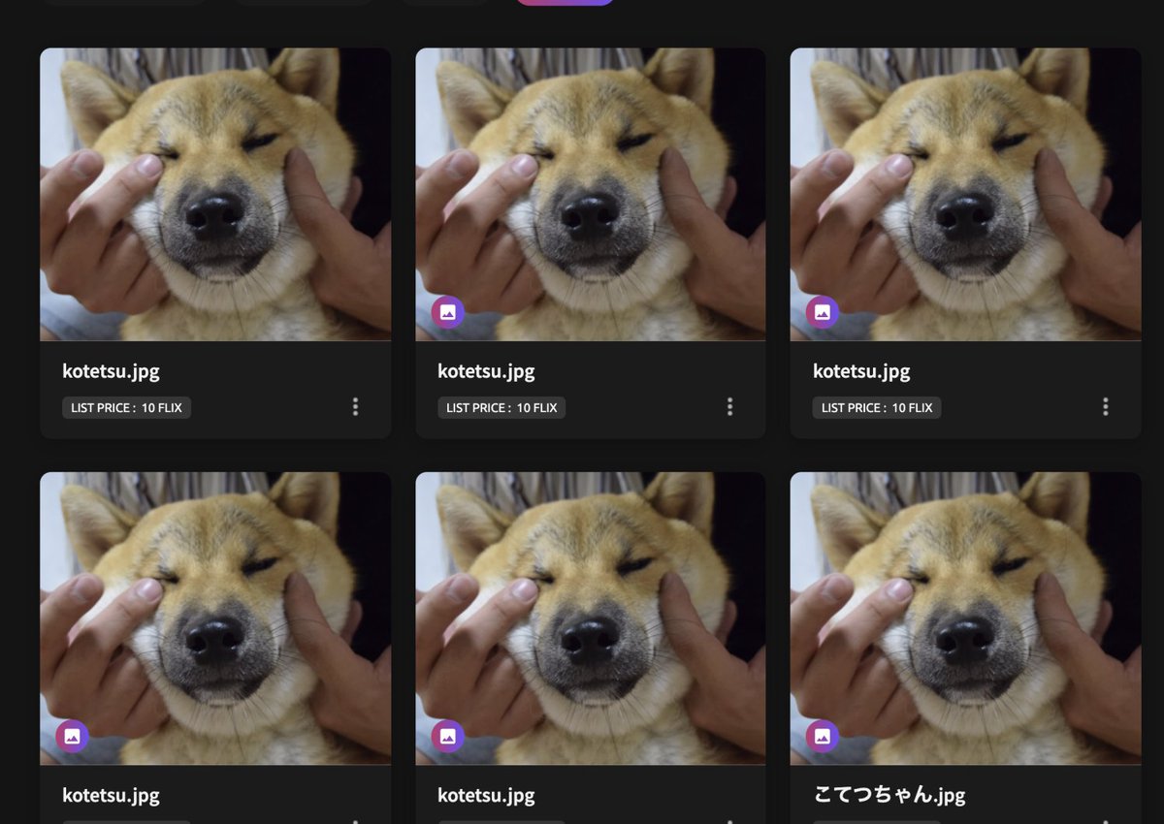The height and width of the screenshot is (824, 1164).
Task: Click the highlighted gradient tab at the top
Action: point(564,3)
